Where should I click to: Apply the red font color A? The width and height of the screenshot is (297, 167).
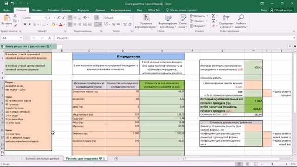61,25
